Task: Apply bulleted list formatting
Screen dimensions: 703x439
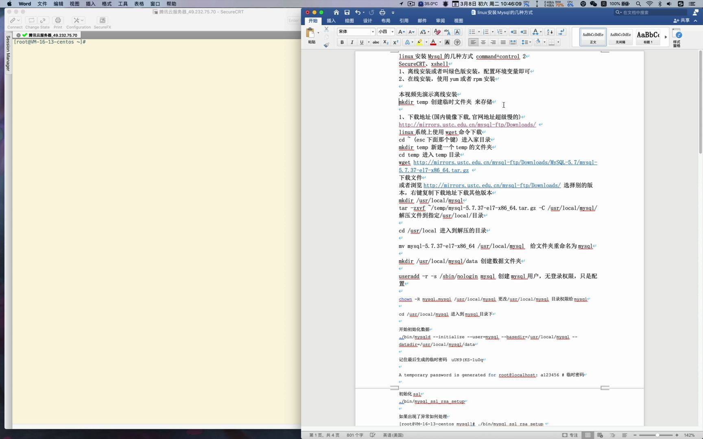Action: (473, 31)
